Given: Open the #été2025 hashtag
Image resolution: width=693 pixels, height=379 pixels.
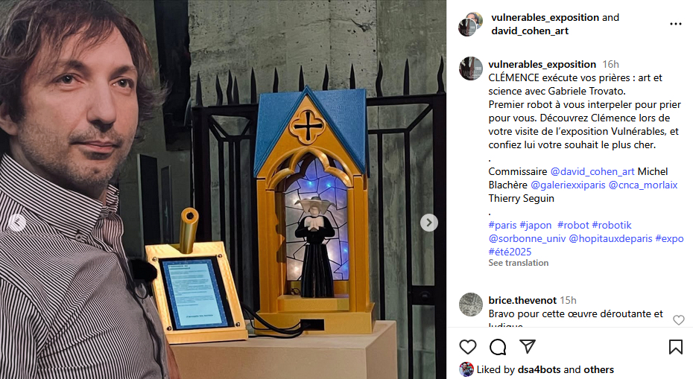Looking at the screenshot, I should [510, 252].
